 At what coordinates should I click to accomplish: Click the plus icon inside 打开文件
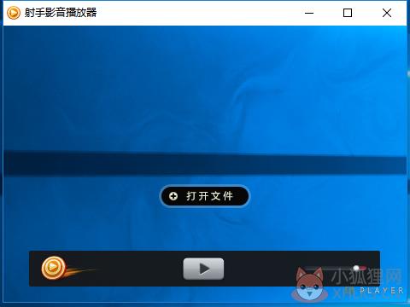(173, 196)
